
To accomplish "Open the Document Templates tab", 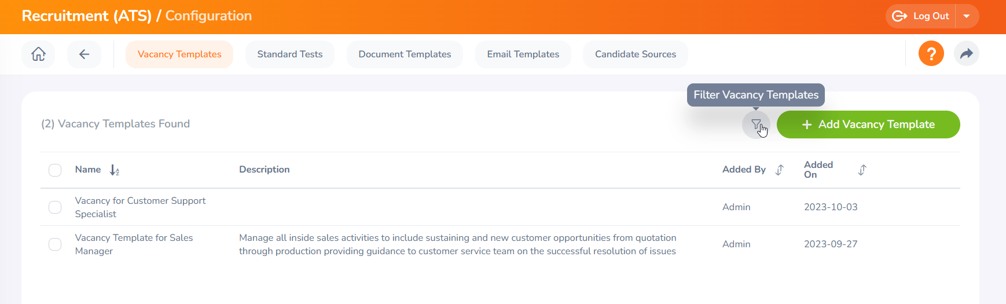I will (405, 54).
